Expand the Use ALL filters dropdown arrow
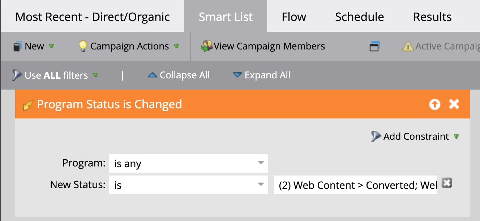 point(96,75)
